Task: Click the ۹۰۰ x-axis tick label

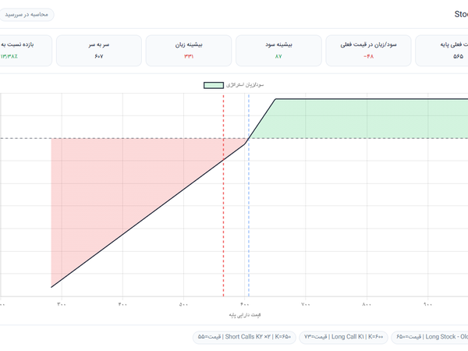Action: tap(427, 304)
